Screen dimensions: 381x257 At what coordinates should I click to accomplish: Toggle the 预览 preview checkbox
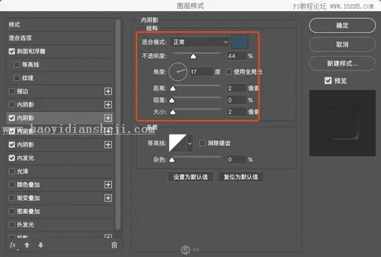tap(328, 80)
